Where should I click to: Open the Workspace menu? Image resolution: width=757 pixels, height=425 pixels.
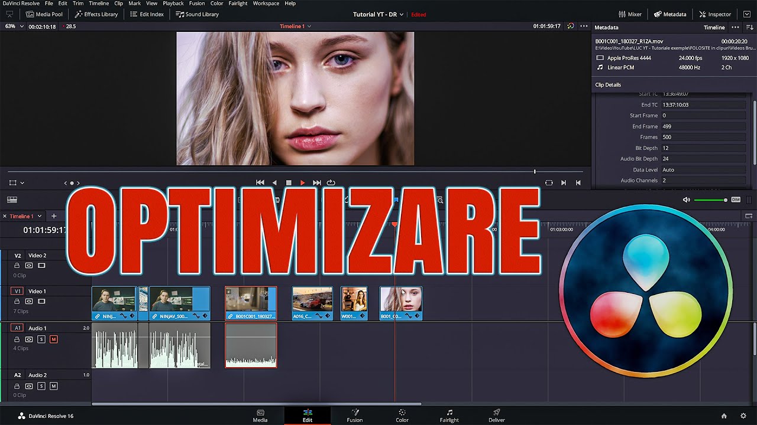point(266,4)
